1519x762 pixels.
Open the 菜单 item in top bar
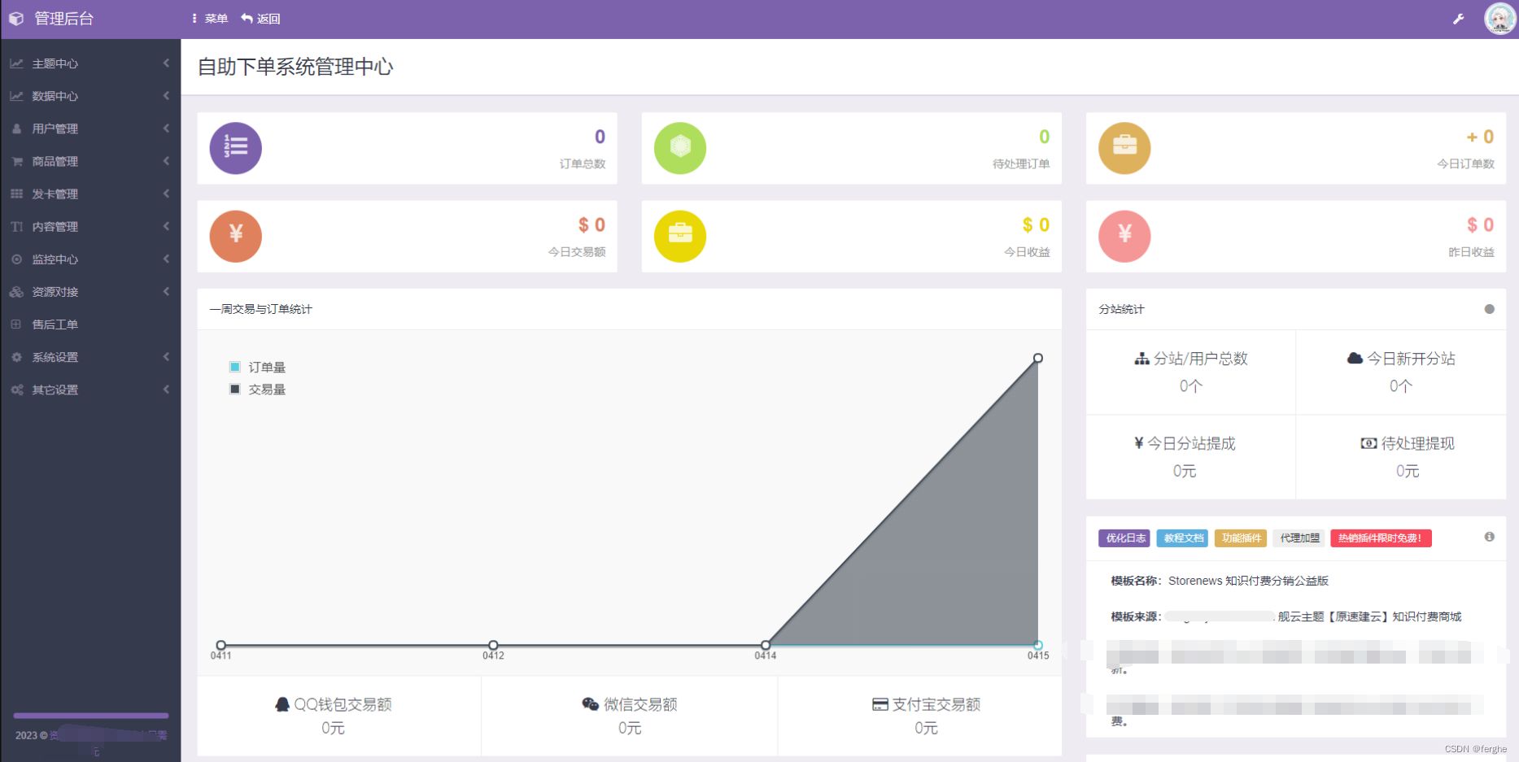(214, 18)
